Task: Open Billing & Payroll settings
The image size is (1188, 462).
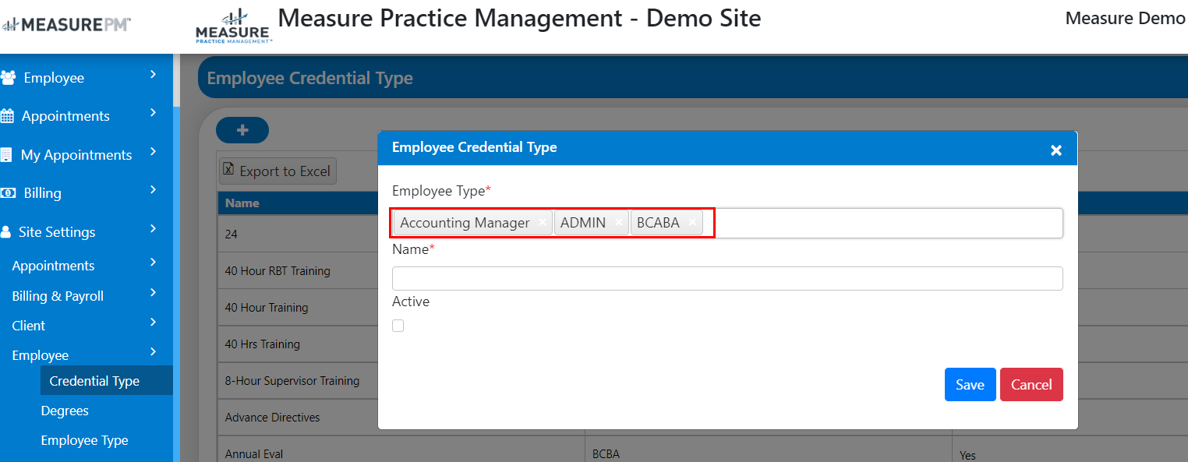Action: (58, 296)
